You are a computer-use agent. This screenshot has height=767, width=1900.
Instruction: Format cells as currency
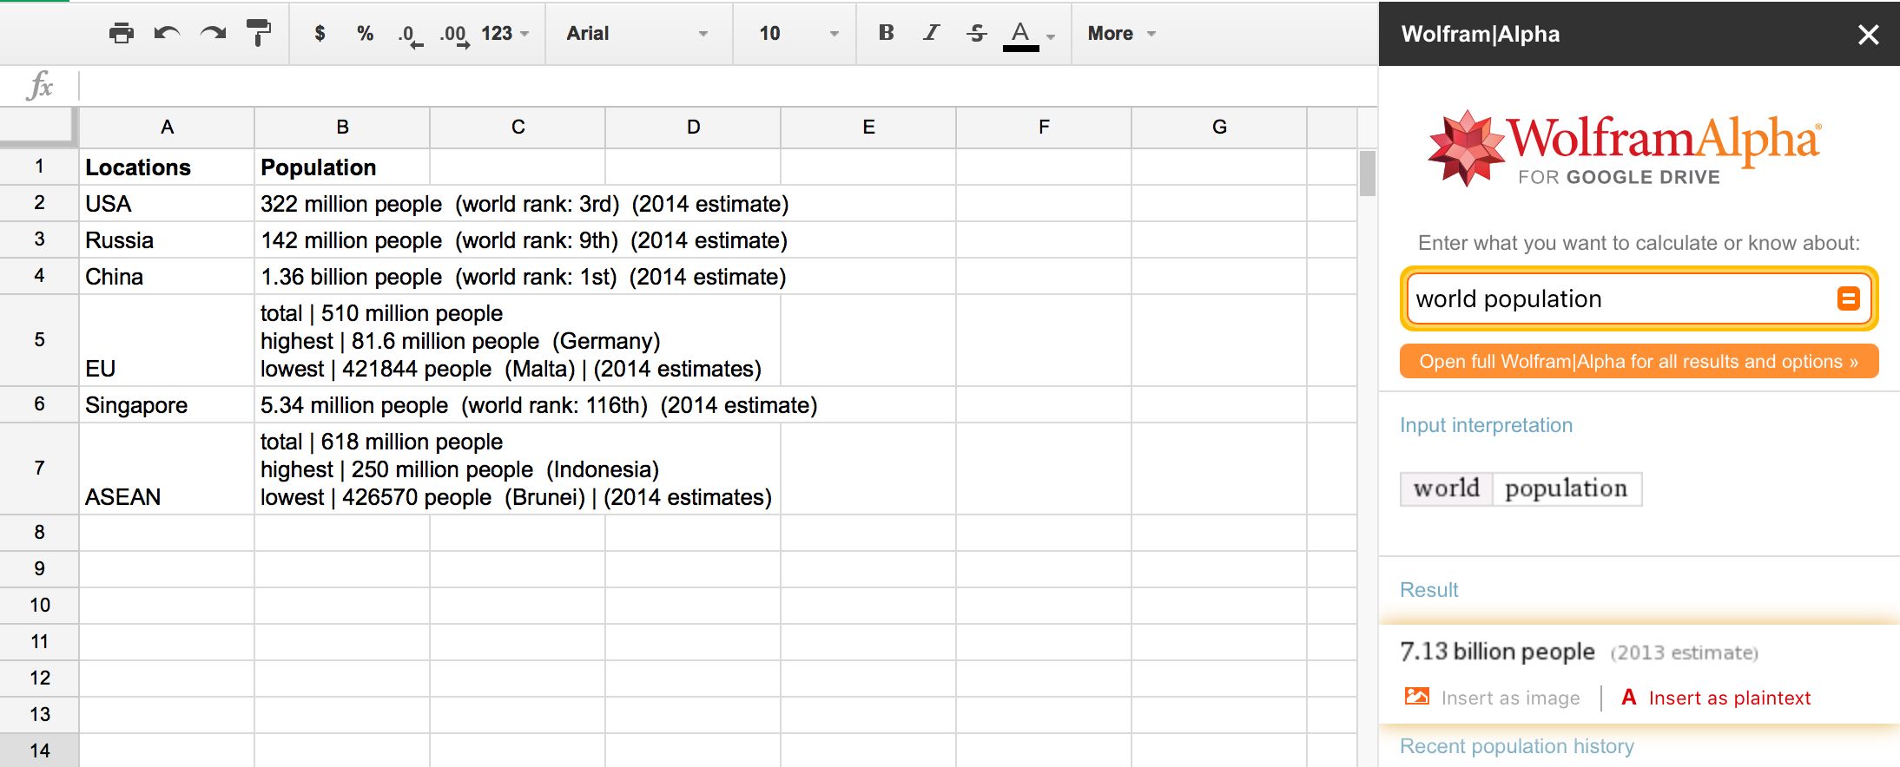tap(320, 34)
